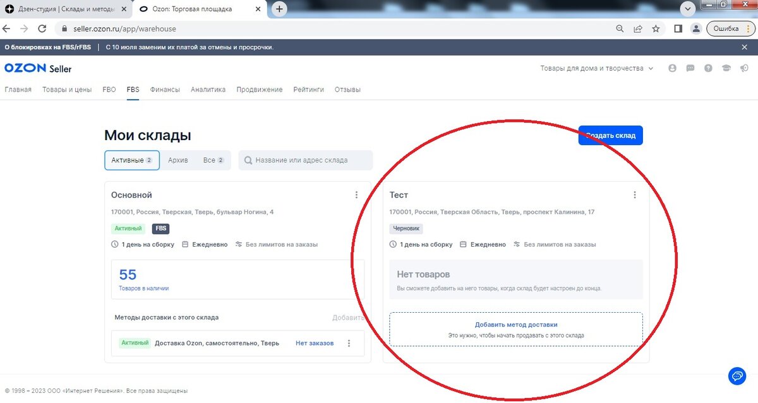Open a new browser tab
Viewport: 758px width, 403px height.
(279, 9)
